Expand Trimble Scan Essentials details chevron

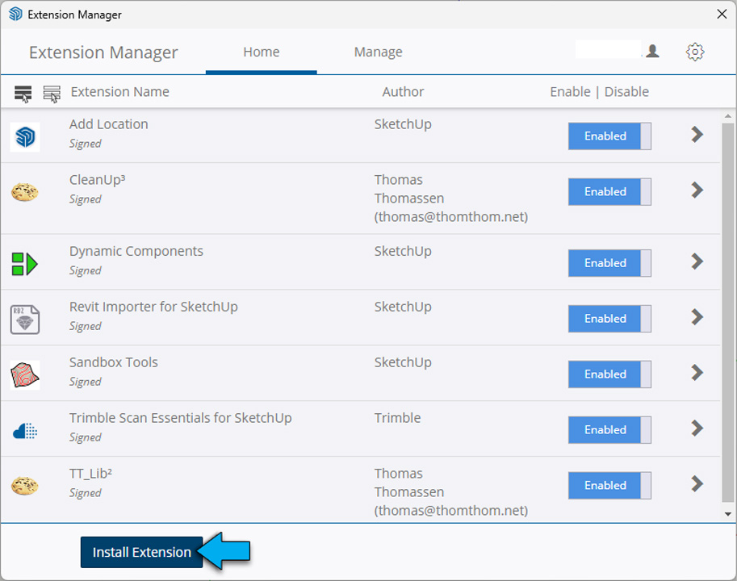point(697,428)
